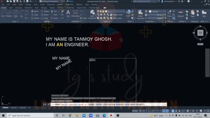Select the Line drawing tool
Screen dimensions: 210x118
[3, 13]
